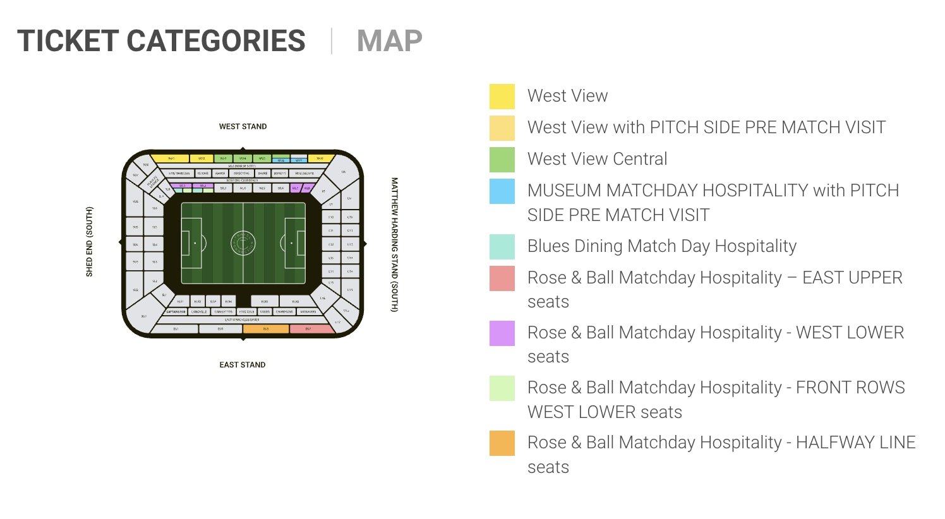Click the light green Front Rows swatch
This screenshot has width=945, height=519.
502,388
